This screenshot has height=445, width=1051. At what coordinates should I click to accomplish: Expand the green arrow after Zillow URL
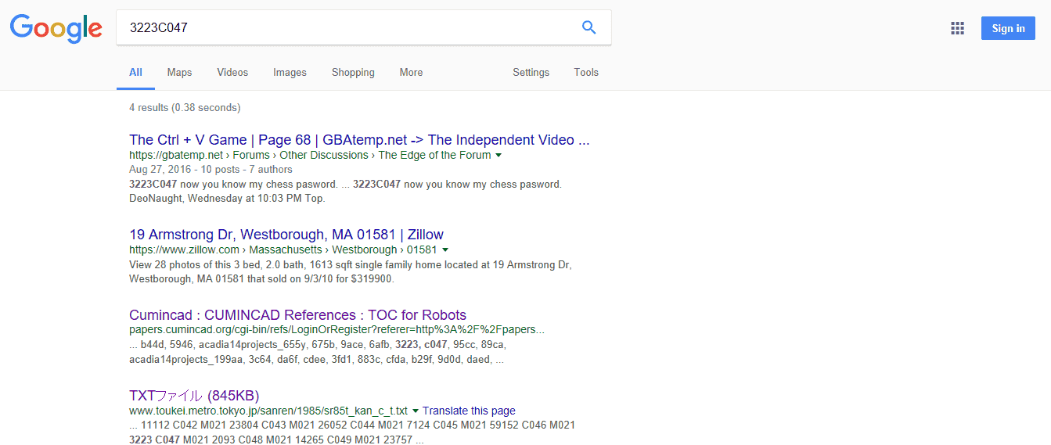coord(445,250)
